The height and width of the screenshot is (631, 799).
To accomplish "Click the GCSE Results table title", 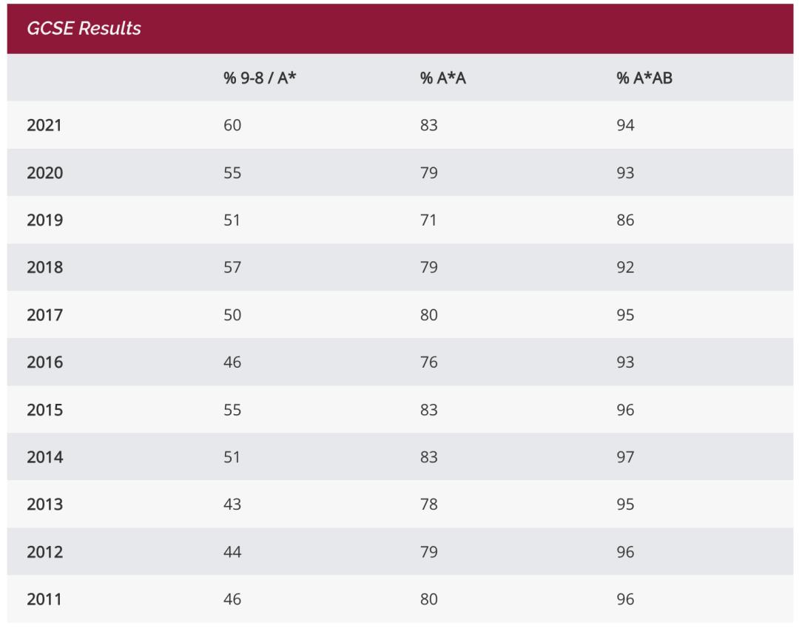I will 84,29.
